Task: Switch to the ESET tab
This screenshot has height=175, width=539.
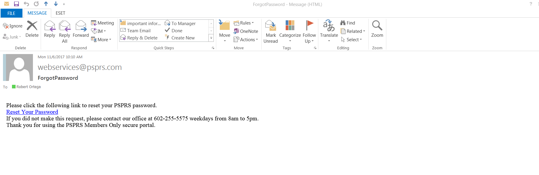Action: 60,13
